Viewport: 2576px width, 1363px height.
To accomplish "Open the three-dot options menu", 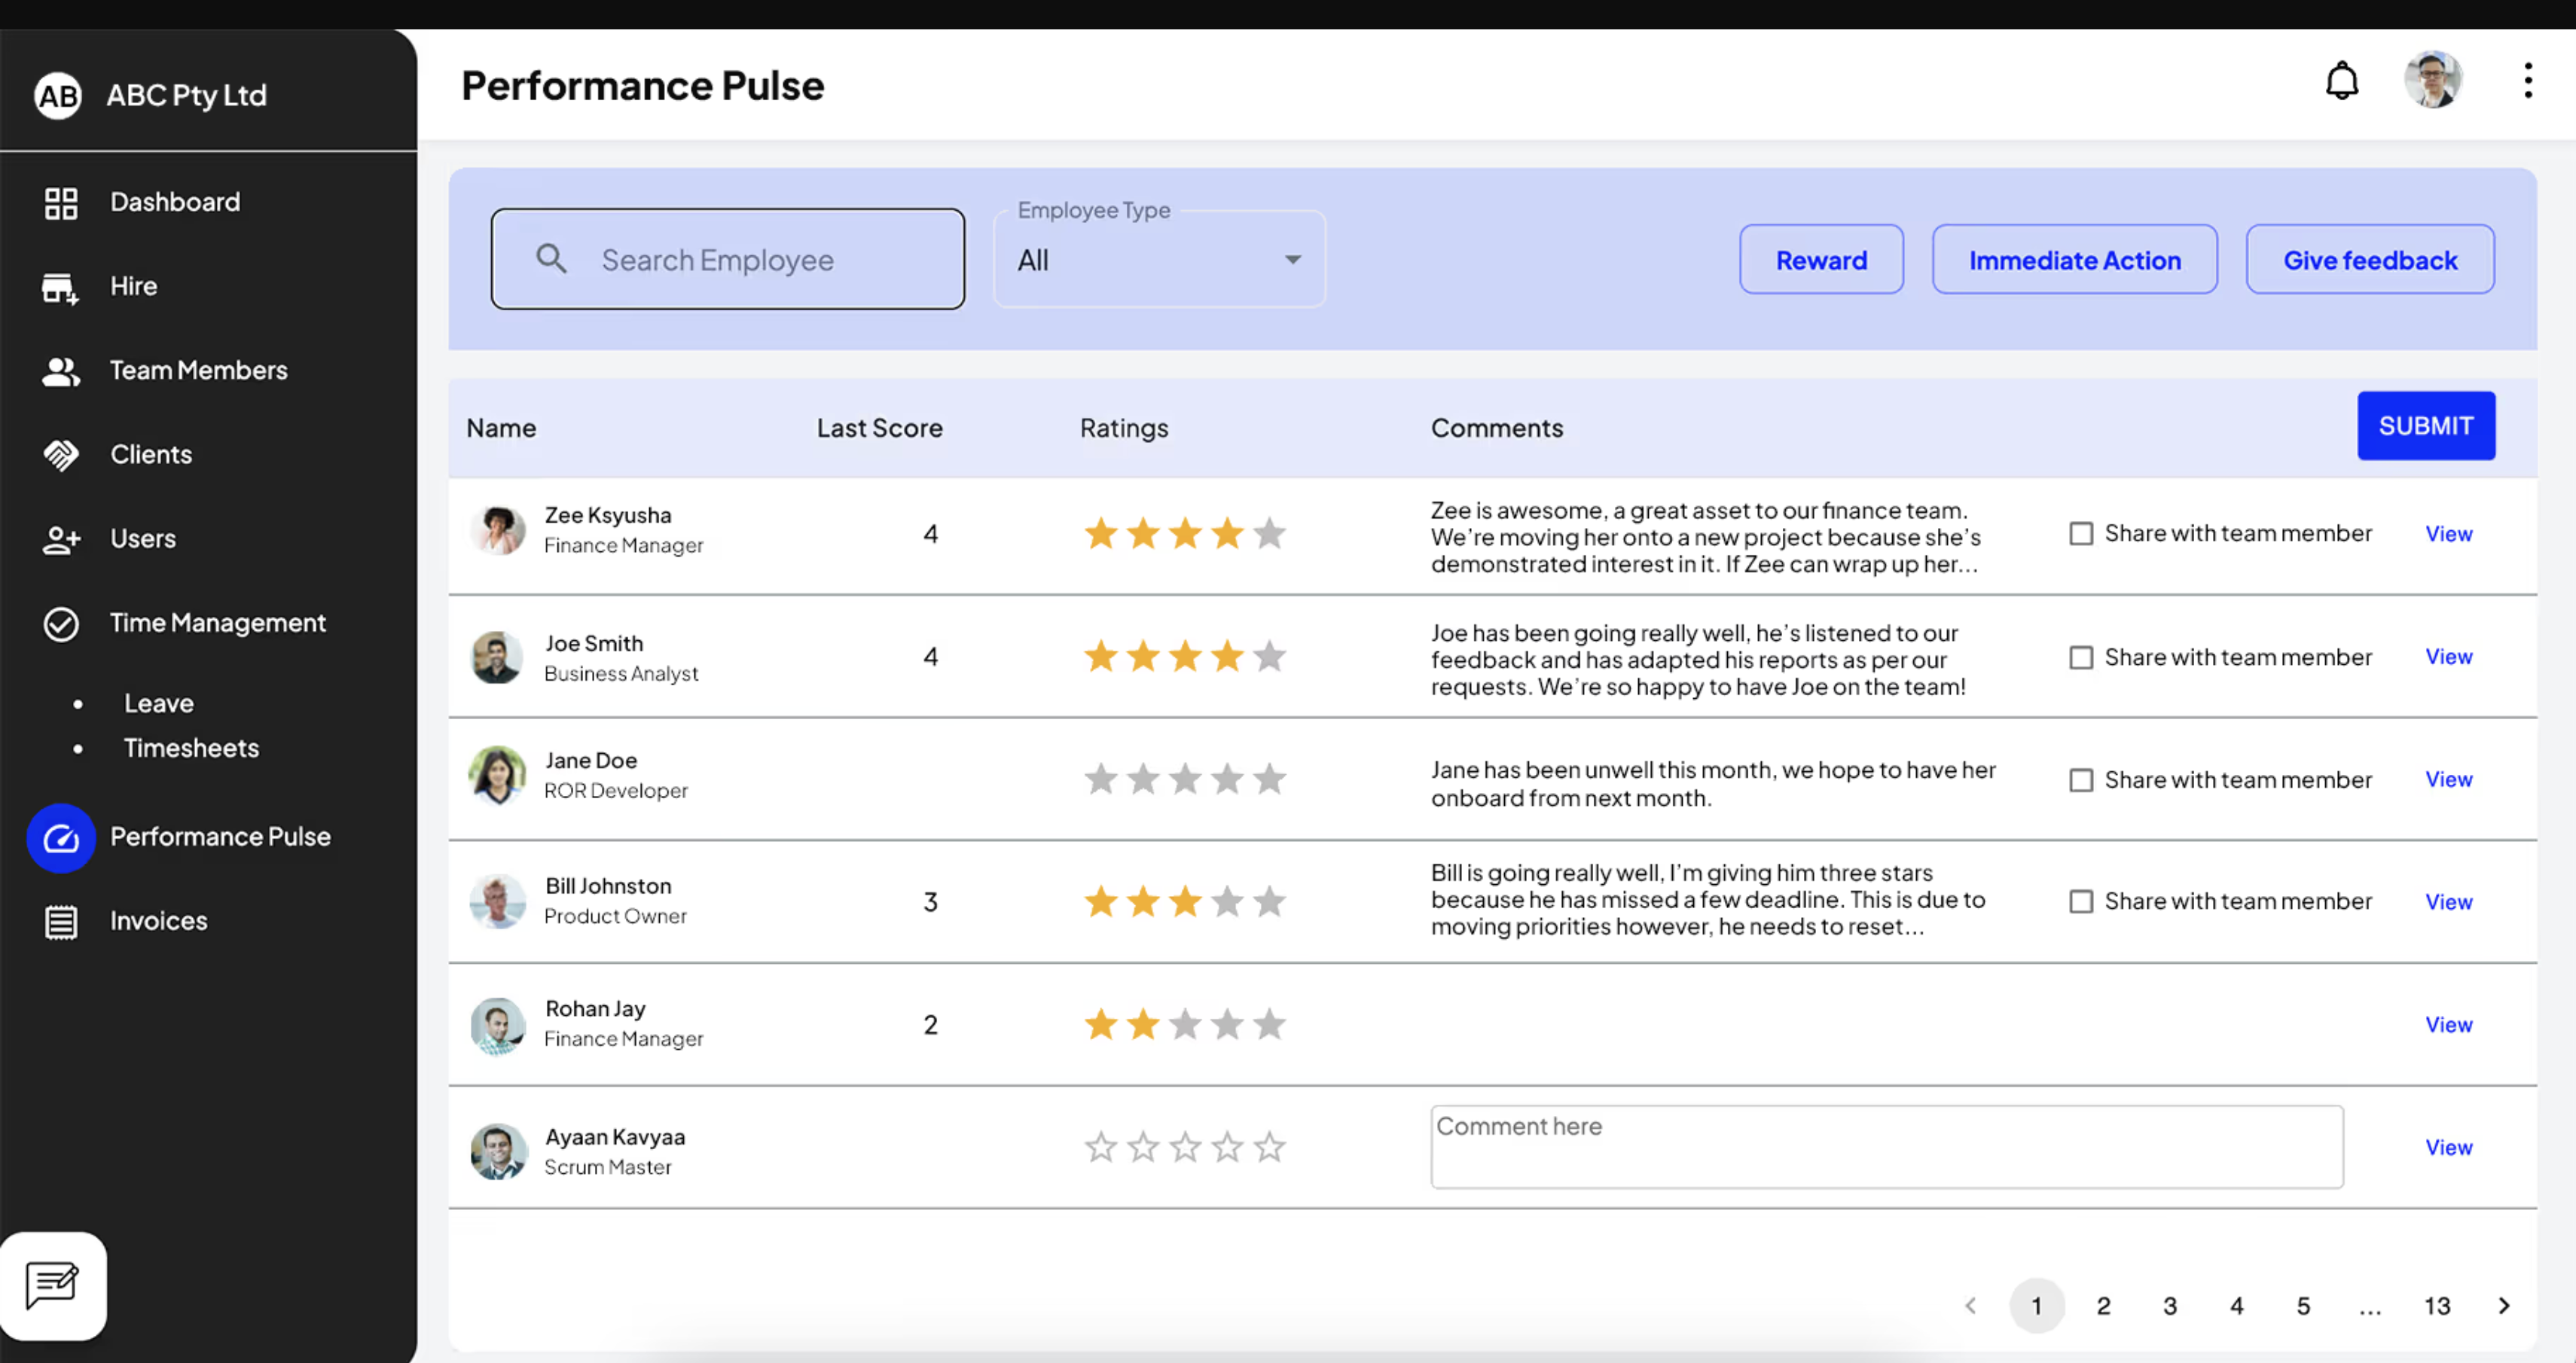I will [x=2527, y=81].
